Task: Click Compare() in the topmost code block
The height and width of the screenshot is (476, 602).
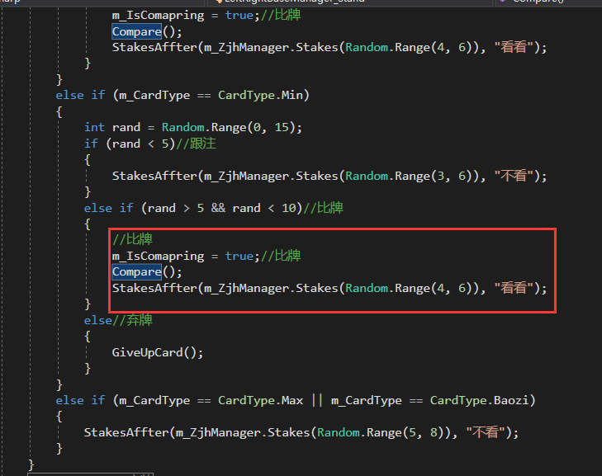Action: [x=147, y=31]
